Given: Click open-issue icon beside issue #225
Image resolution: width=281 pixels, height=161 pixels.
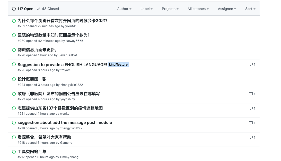Looking at the screenshot, I should [14, 64].
